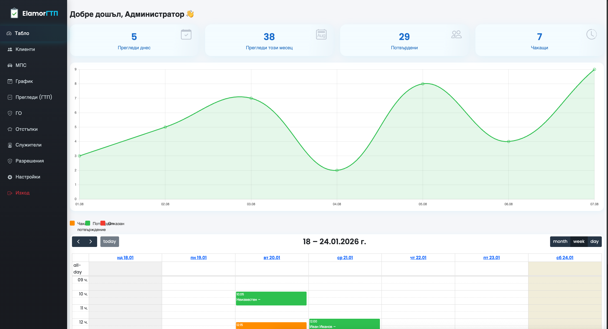
Task: Open the Отстъпки menu item
Action: (27, 129)
